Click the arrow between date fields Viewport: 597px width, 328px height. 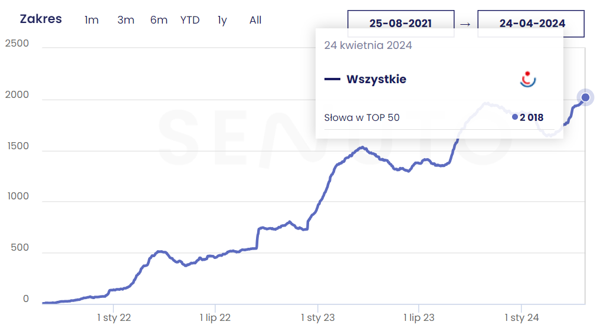[x=465, y=24]
